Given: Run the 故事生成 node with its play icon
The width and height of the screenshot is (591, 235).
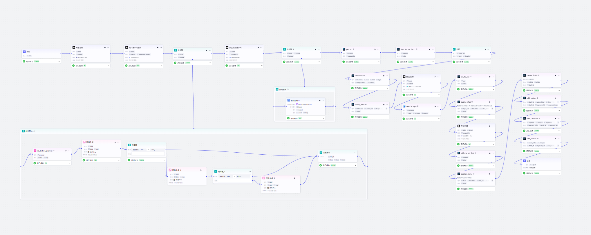Looking at the screenshot, I should 105,47.
